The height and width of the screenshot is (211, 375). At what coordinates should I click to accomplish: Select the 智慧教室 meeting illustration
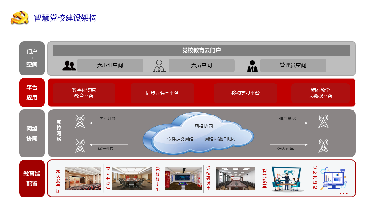[286, 179]
